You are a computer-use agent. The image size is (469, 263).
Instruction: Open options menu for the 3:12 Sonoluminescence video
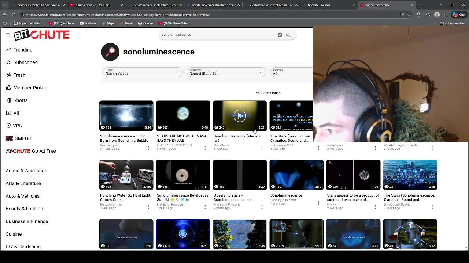[x=318, y=203]
